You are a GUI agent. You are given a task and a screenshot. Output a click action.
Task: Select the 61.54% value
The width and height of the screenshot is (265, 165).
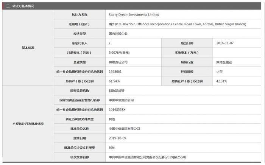click(114, 81)
